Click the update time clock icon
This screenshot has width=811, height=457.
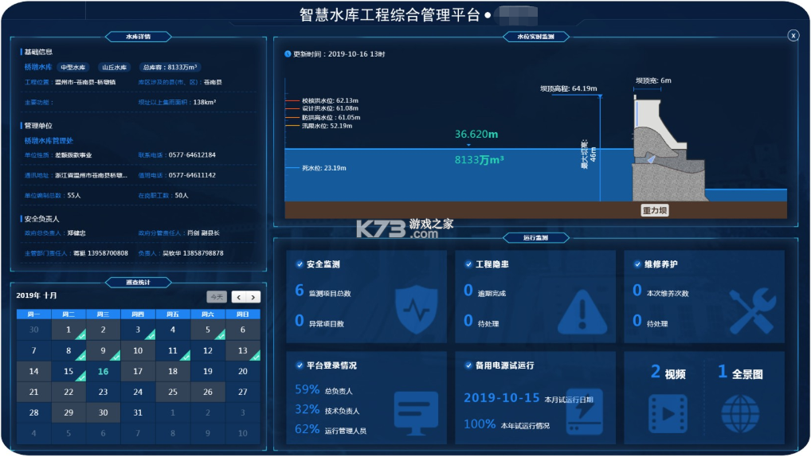tap(288, 54)
